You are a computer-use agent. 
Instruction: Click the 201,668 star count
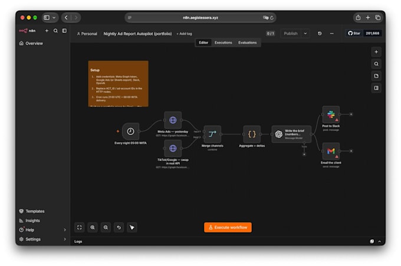pos(372,33)
